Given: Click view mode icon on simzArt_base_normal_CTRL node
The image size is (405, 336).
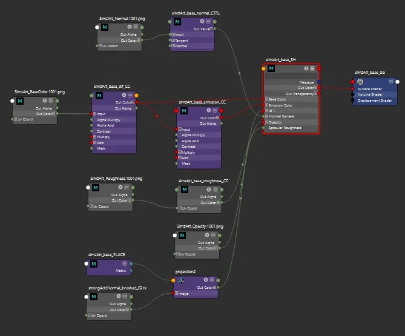Looking at the screenshot, I should pos(208,21).
